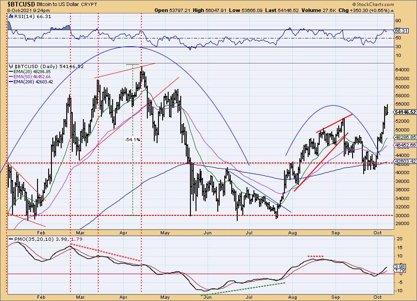
Task: Click the $BTCUSD ticker symbol title
Action: pyautogui.click(x=21, y=4)
